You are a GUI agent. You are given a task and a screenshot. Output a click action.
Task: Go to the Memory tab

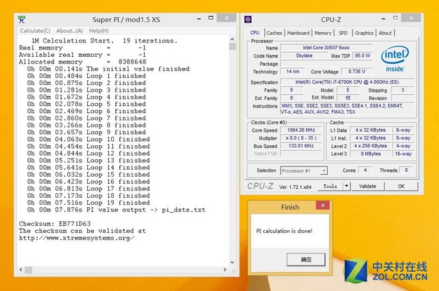323,33
